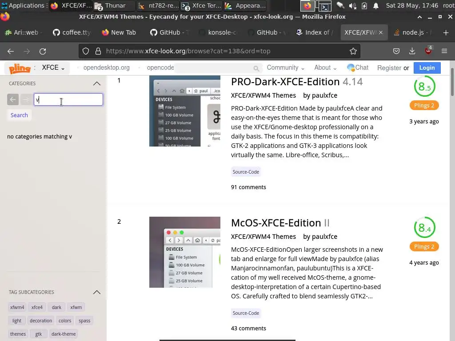Click the Search button under categories
The height and width of the screenshot is (341, 455).
click(19, 115)
